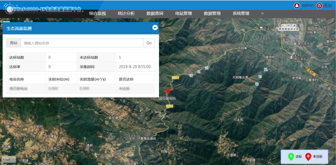Screen dimensions: 336x165
Task: Click the station name search input field
Action: point(82,43)
